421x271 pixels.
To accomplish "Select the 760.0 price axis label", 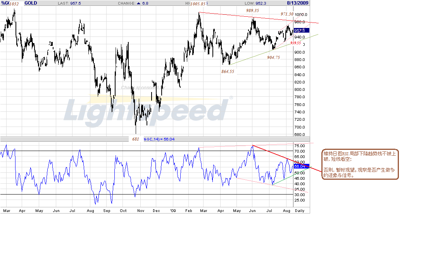I will click(x=300, y=104).
